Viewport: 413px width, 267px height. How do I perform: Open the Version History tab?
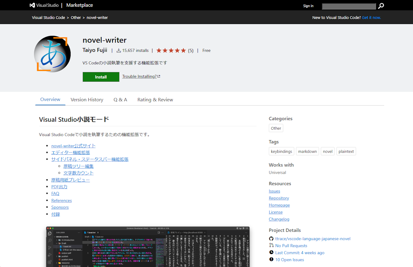[87, 100]
